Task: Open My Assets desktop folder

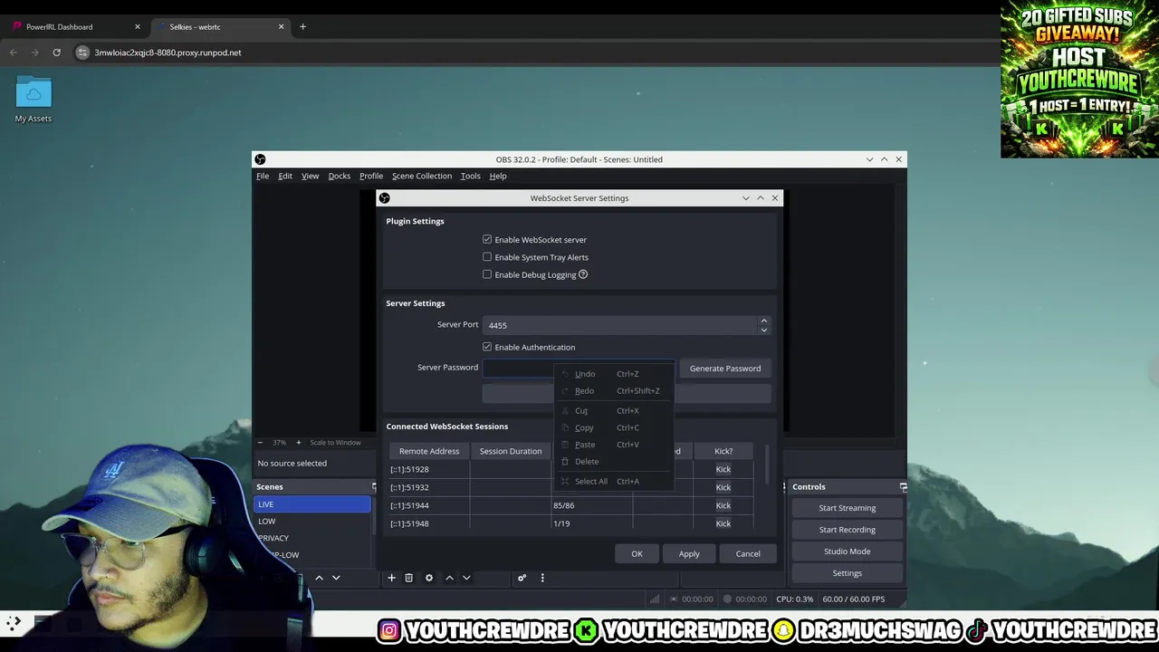Action: coord(34,100)
